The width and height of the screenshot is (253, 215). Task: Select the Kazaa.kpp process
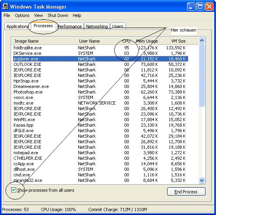(x=100, y=125)
